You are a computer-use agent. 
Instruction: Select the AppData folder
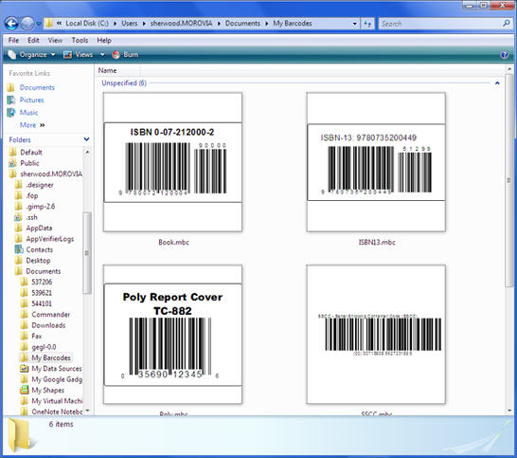[39, 229]
